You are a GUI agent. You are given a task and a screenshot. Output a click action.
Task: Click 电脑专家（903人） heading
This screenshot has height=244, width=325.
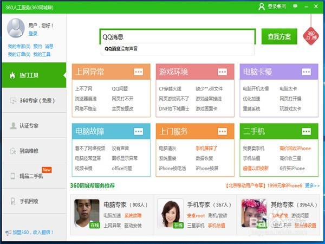[126, 205]
